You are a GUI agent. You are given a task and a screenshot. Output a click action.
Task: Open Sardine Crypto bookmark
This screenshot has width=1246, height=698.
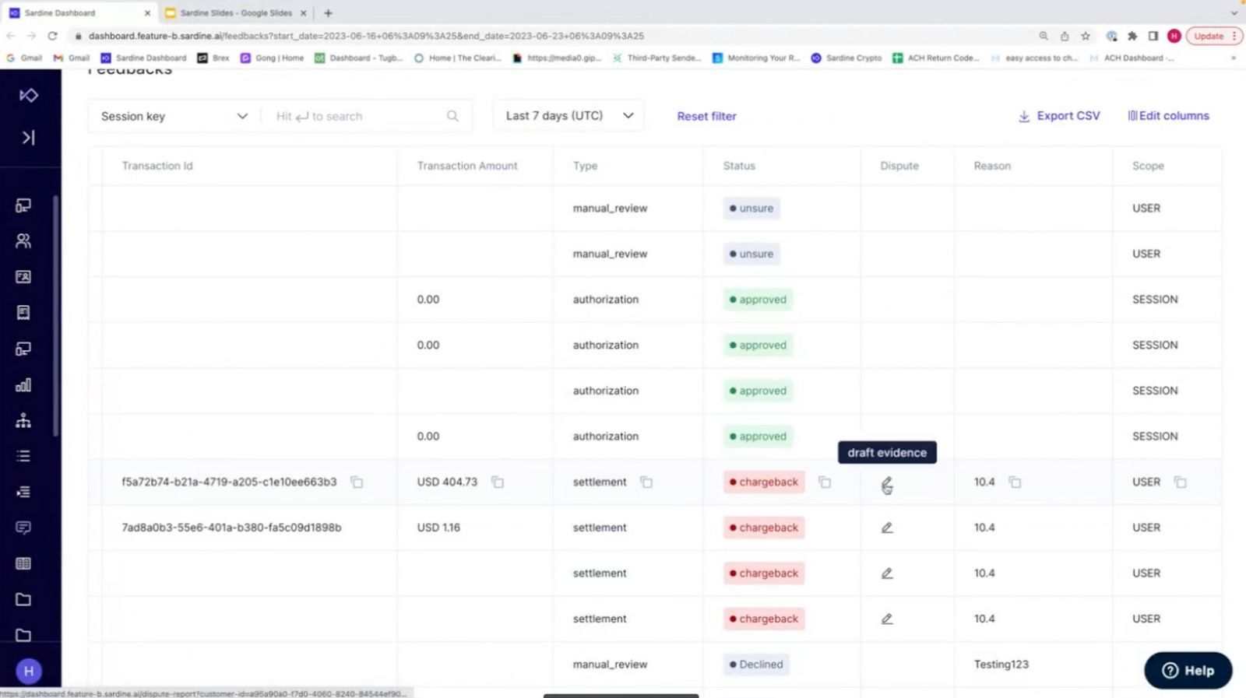click(x=847, y=58)
